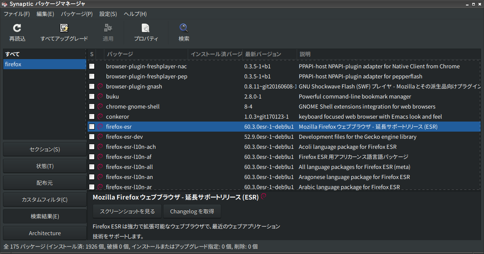Check the box for firefox-esr-l10n-ar
Viewport: 484px width, 254px height.
tap(92, 187)
